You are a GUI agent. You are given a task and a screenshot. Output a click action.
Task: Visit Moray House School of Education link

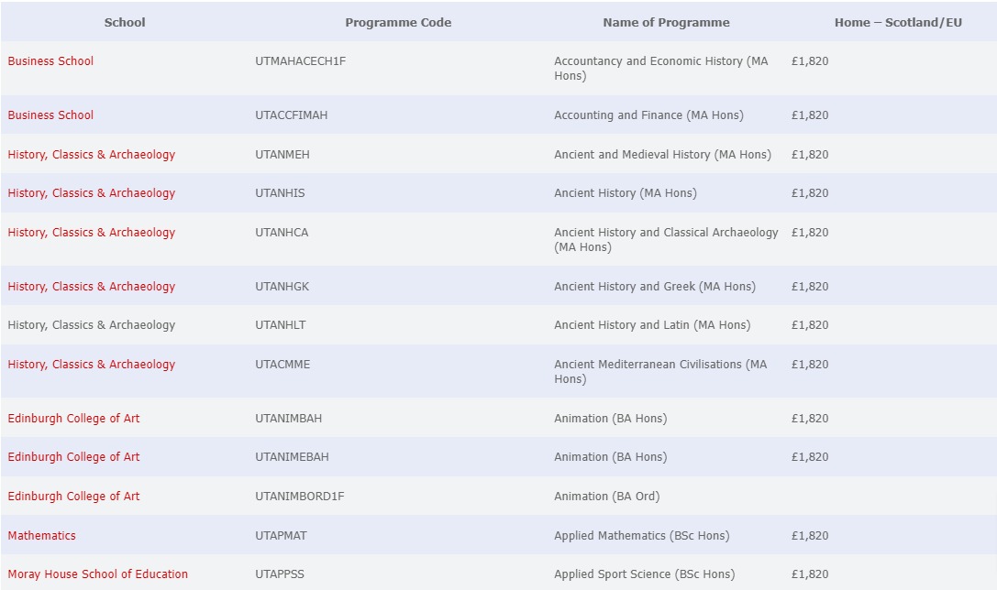click(97, 574)
